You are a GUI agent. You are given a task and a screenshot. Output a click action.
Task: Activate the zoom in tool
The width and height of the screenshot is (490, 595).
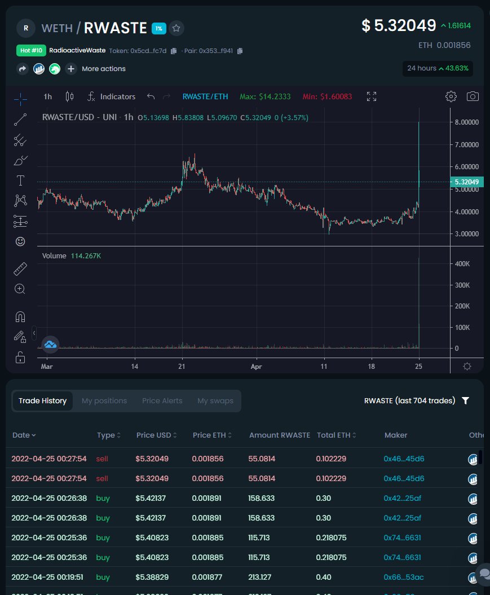point(20,289)
